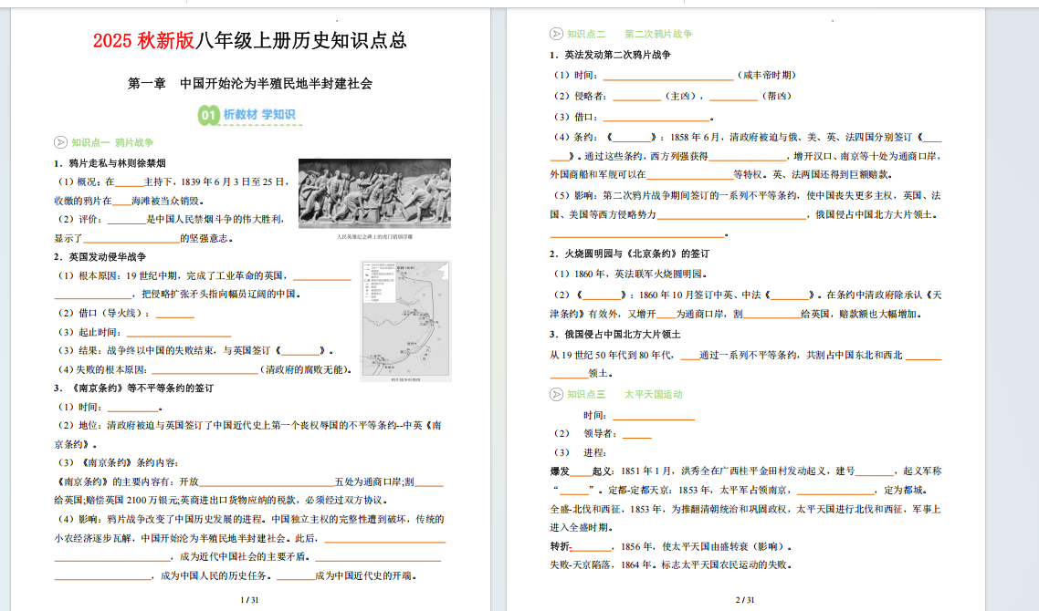Click heading 3. 俄国侵占中国北方大片领土
This screenshot has width=1039, height=611.
[x=615, y=335]
